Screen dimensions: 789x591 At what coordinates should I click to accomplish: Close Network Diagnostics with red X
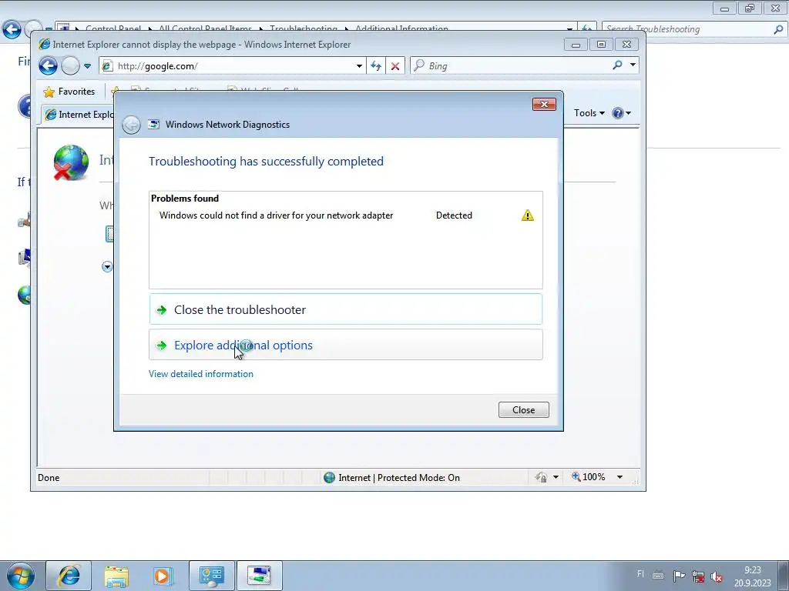point(544,104)
